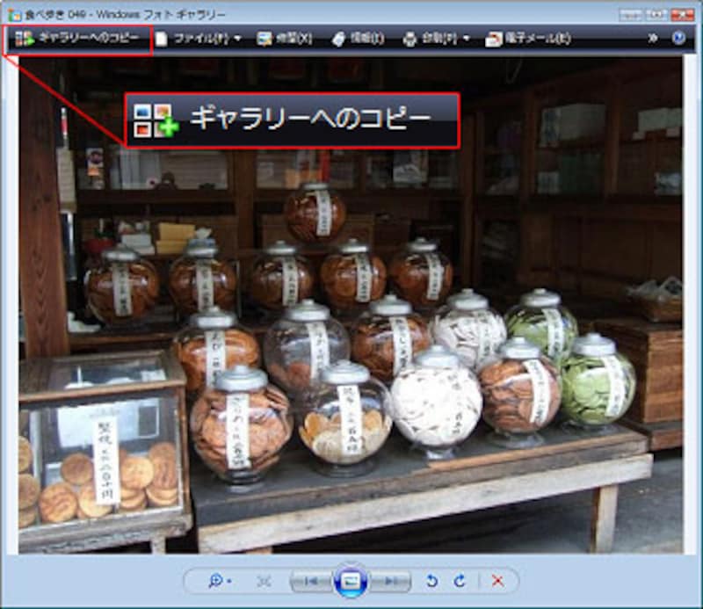Click the fit-to-window icon
The width and height of the screenshot is (703, 609).
click(x=264, y=581)
